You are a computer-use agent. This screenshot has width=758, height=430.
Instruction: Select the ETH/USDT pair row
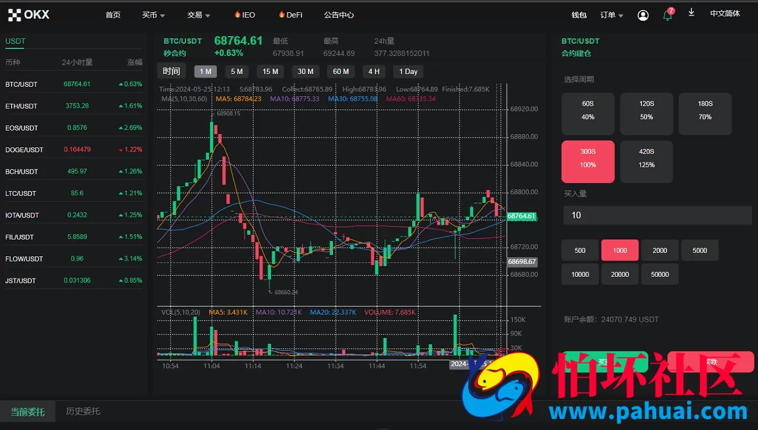pos(73,106)
